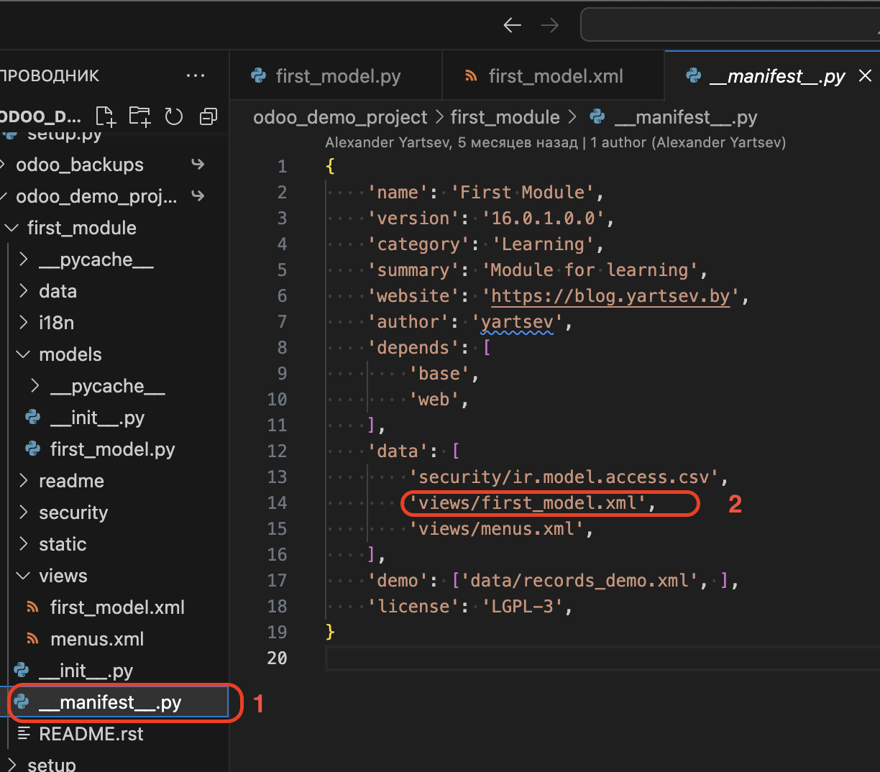Screen dimensions: 880x772
Task: Switch to the first_model.py tab
Action: [x=336, y=75]
